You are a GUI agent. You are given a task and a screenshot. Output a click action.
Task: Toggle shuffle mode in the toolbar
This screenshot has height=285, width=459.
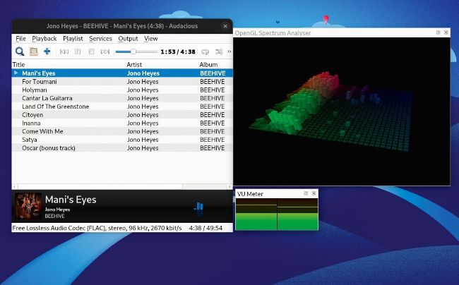(219, 51)
